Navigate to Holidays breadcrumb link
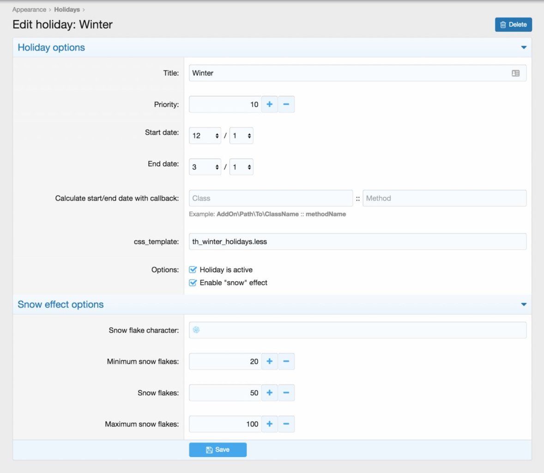544x473 pixels. (67, 10)
